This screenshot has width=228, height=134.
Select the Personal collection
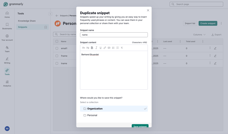point(114,115)
